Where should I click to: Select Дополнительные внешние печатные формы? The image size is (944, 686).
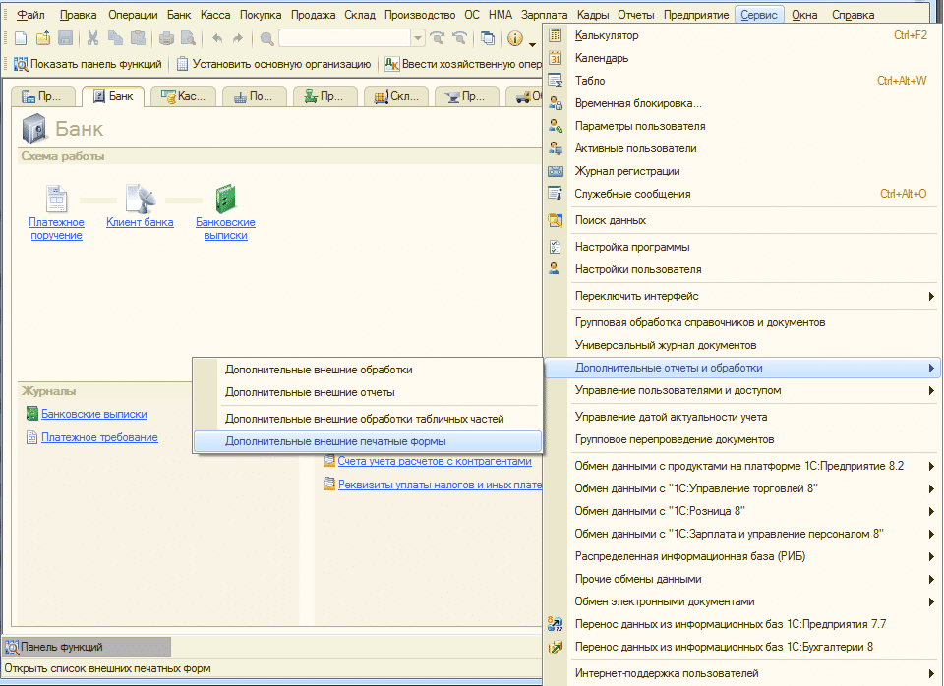(x=334, y=441)
